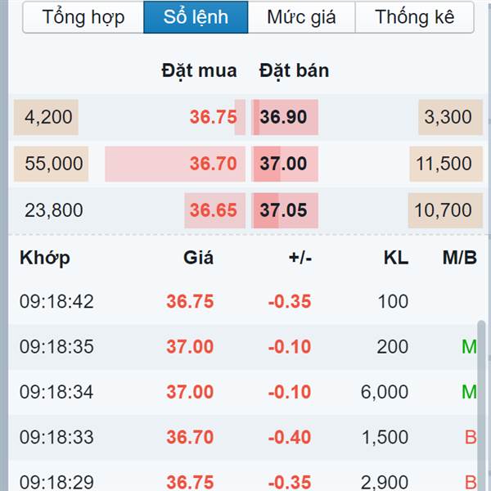Click the 4,200 bid volume cell
Viewport: 491px width, 491px height.
point(46,117)
